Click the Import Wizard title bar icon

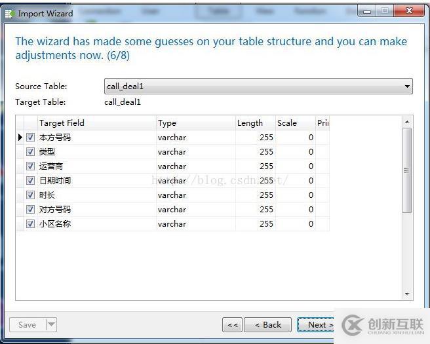tap(10, 13)
